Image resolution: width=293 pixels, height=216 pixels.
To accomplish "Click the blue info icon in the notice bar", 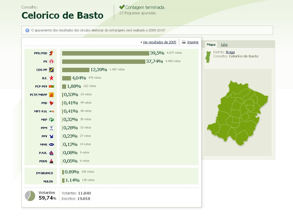I will (x=27, y=30).
